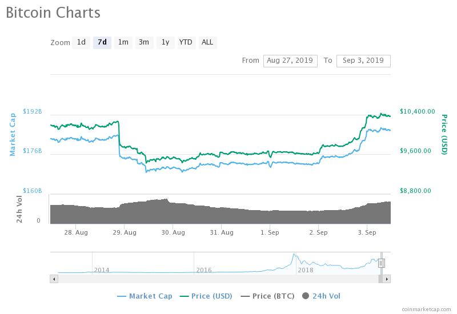The width and height of the screenshot is (457, 314).
Task: Click the Market Cap axis title
Action: (12, 135)
